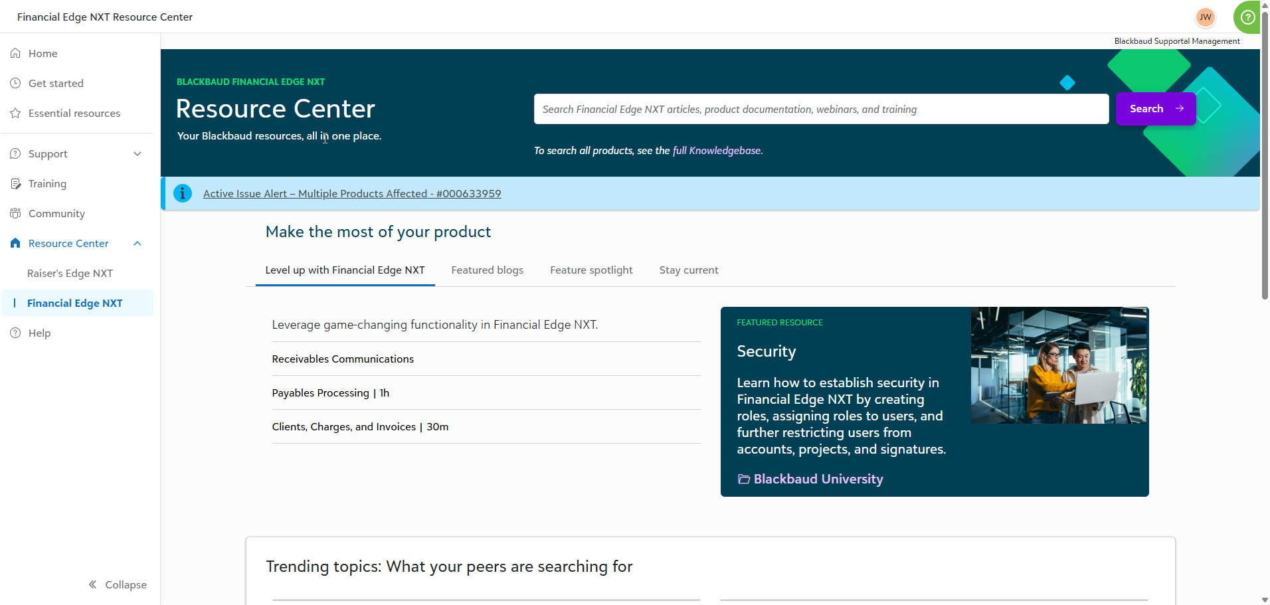
Task: Click the Collapse double-chevron icon
Action: click(93, 584)
